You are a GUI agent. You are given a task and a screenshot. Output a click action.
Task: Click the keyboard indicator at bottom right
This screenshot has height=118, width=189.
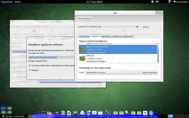coord(170,116)
